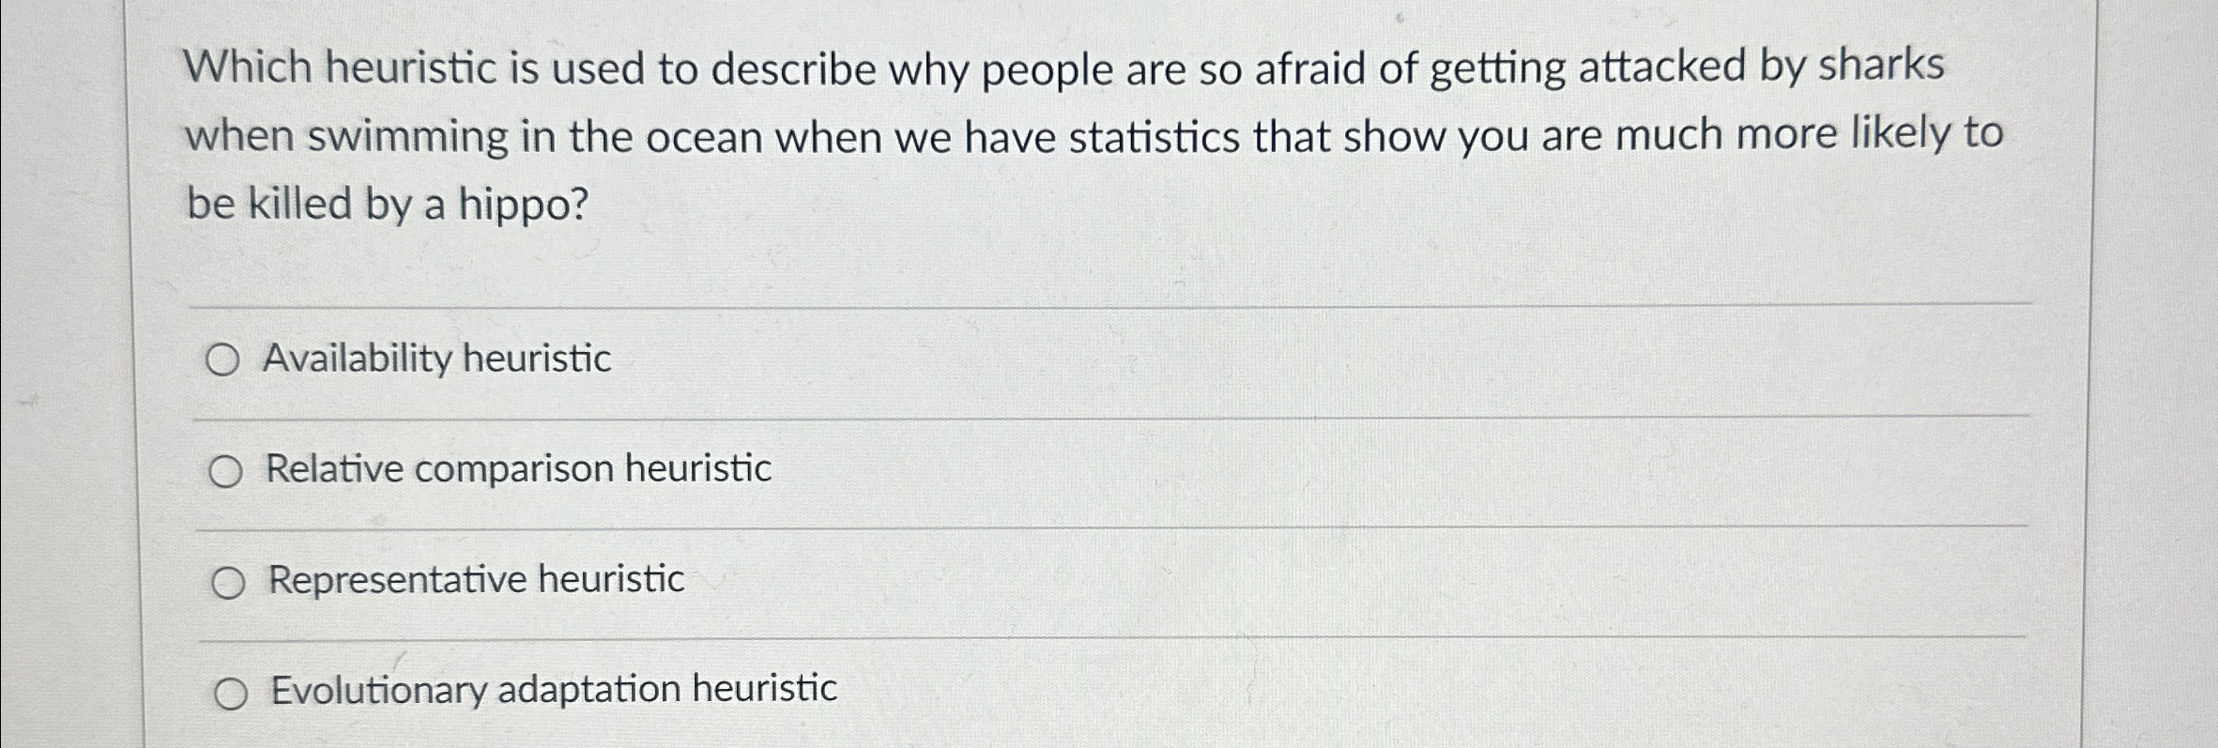Click the Representative heuristic answer label
Screen dimensions: 2218x748
(x=475, y=581)
